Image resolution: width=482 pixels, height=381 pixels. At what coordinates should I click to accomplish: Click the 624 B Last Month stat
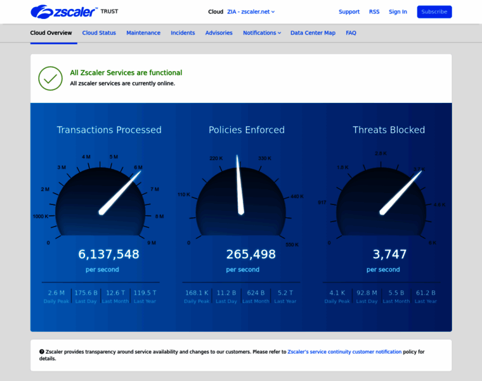(256, 297)
